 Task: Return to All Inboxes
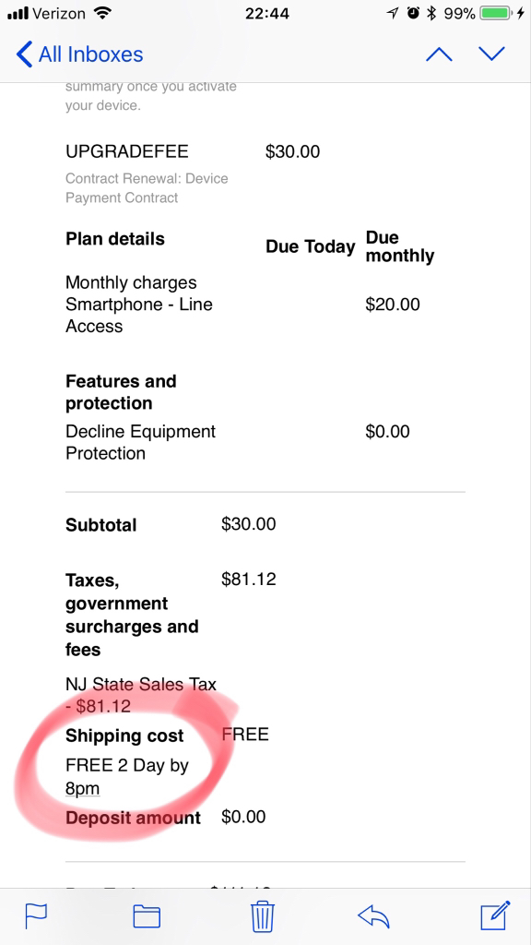tap(91, 54)
